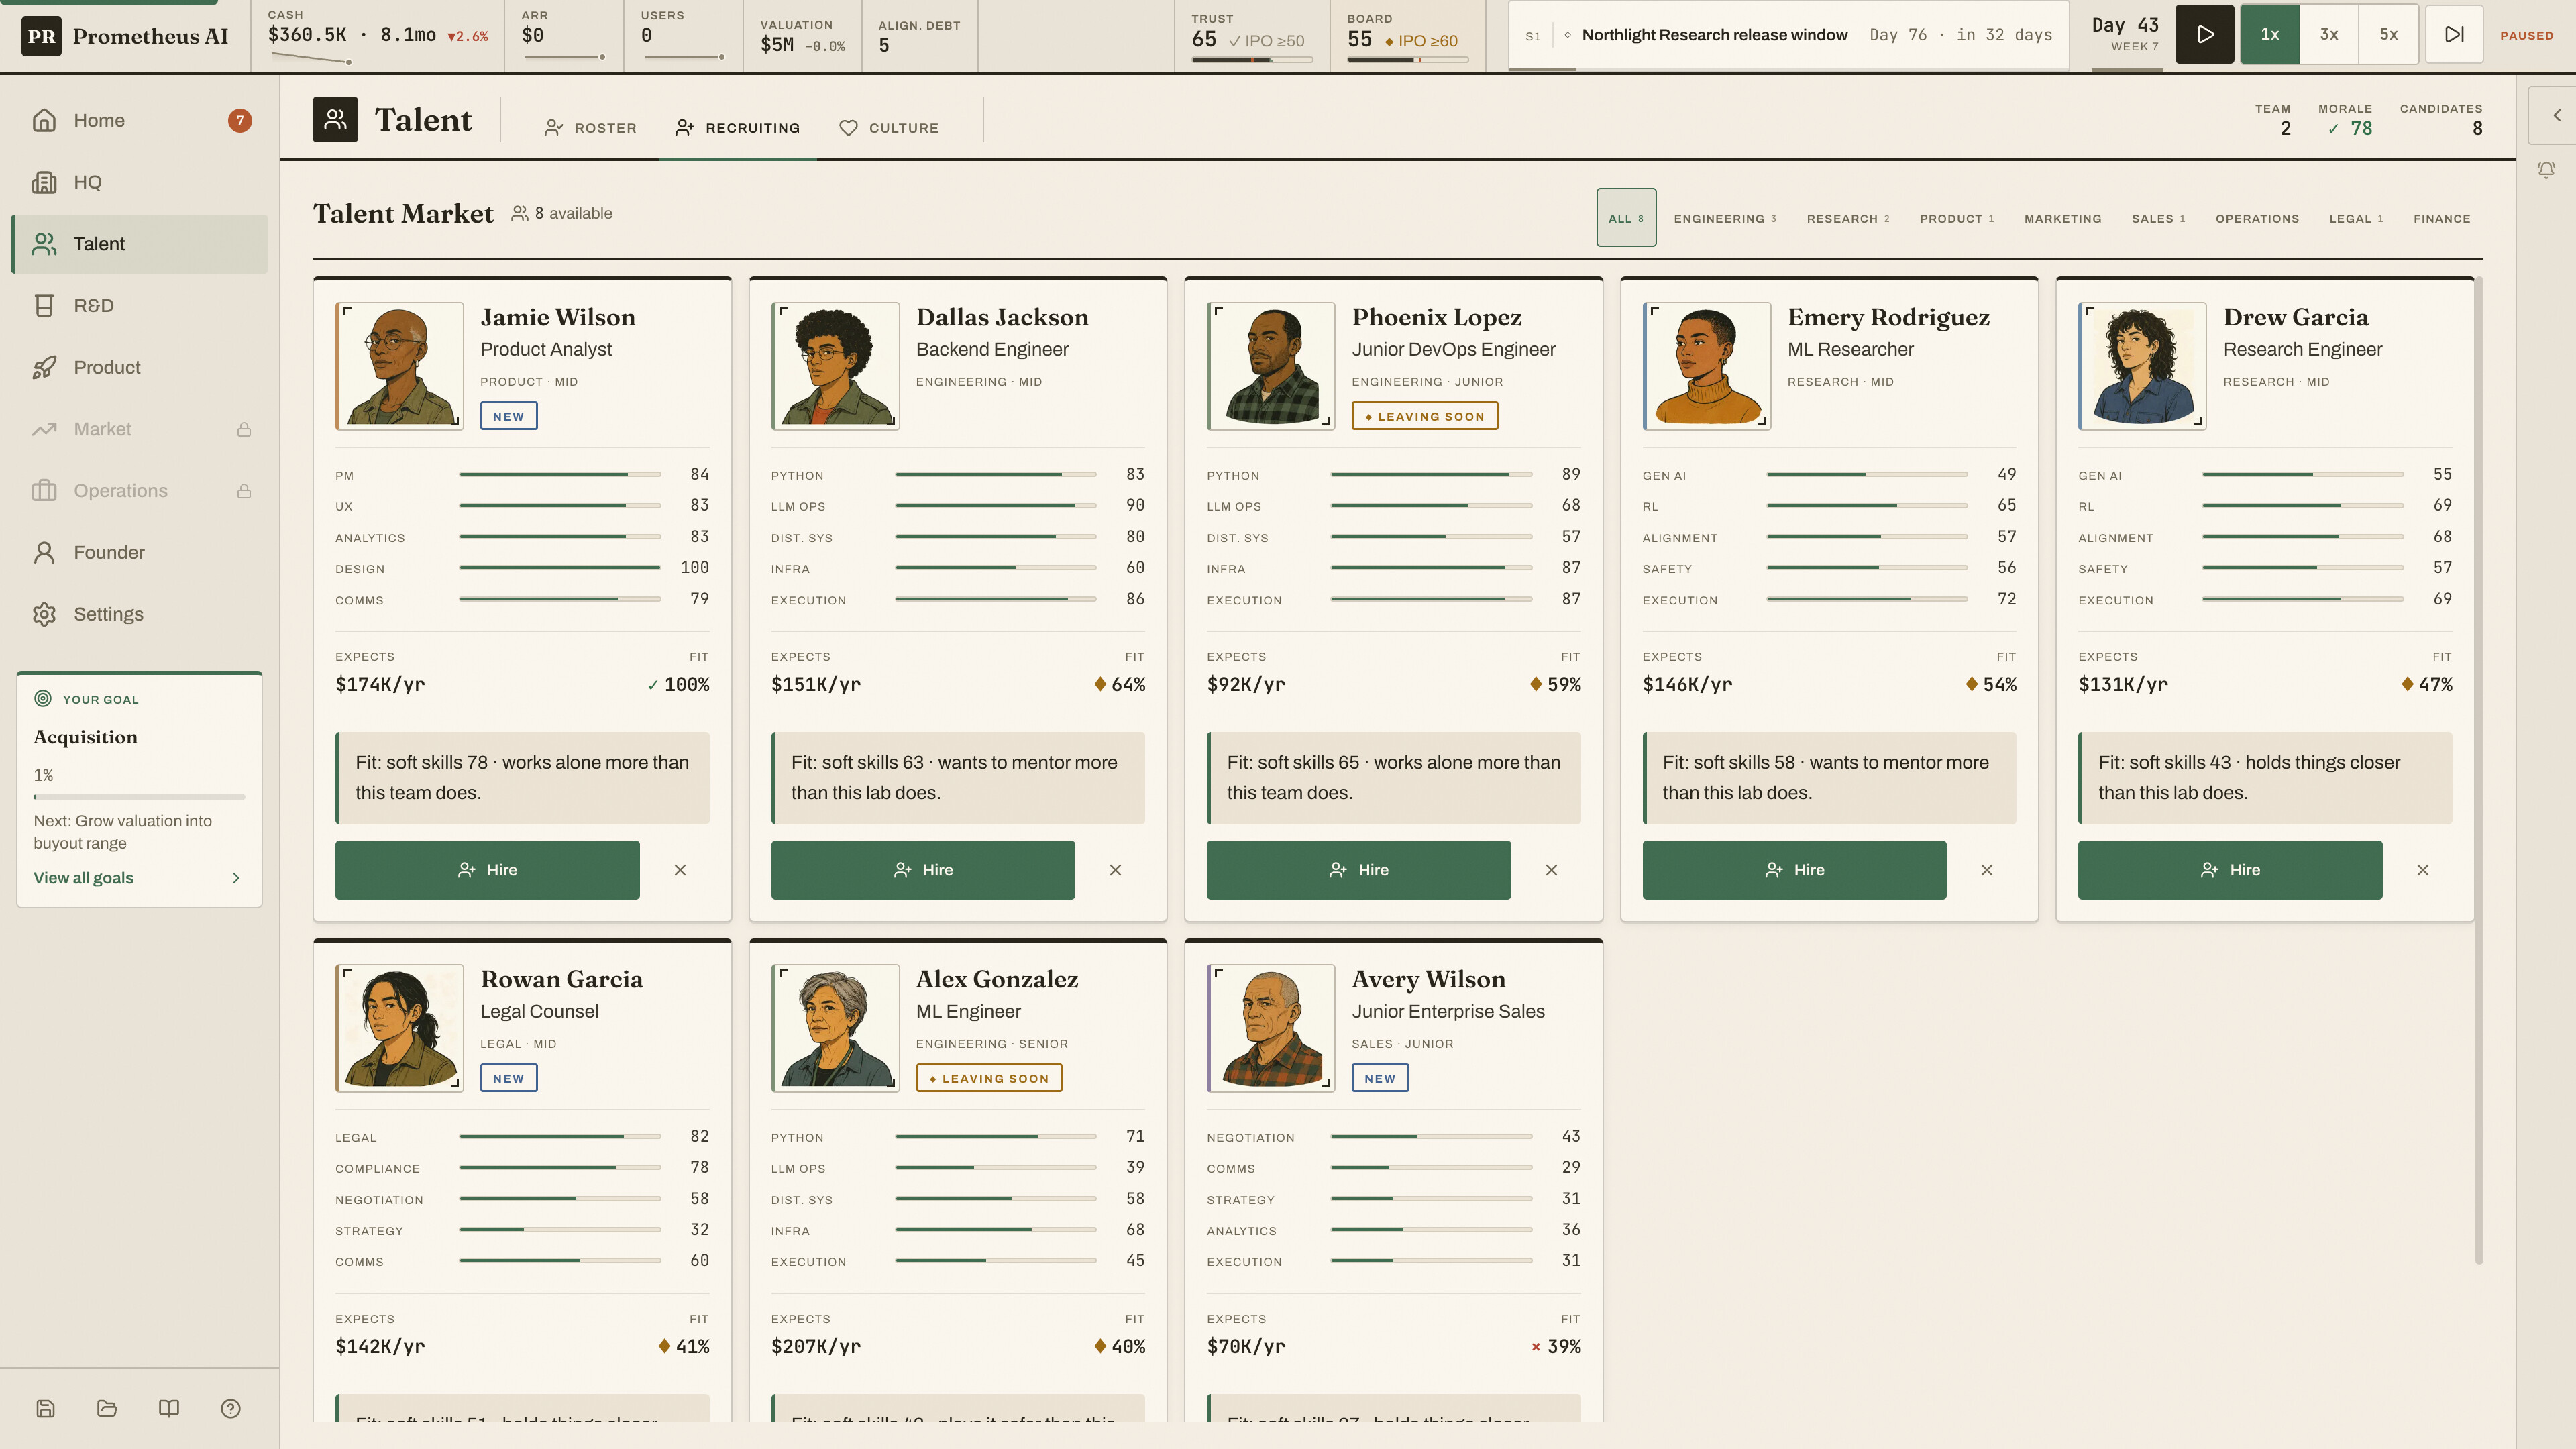Filter talent market by Research

click(1848, 218)
